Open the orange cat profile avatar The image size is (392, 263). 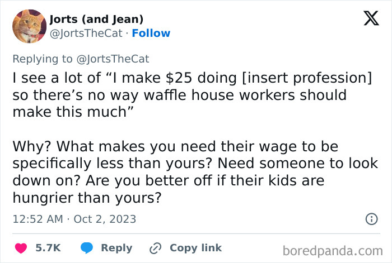pos(30,26)
